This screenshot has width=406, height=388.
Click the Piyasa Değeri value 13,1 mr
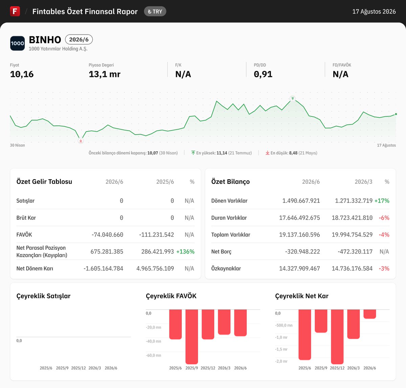[105, 74]
